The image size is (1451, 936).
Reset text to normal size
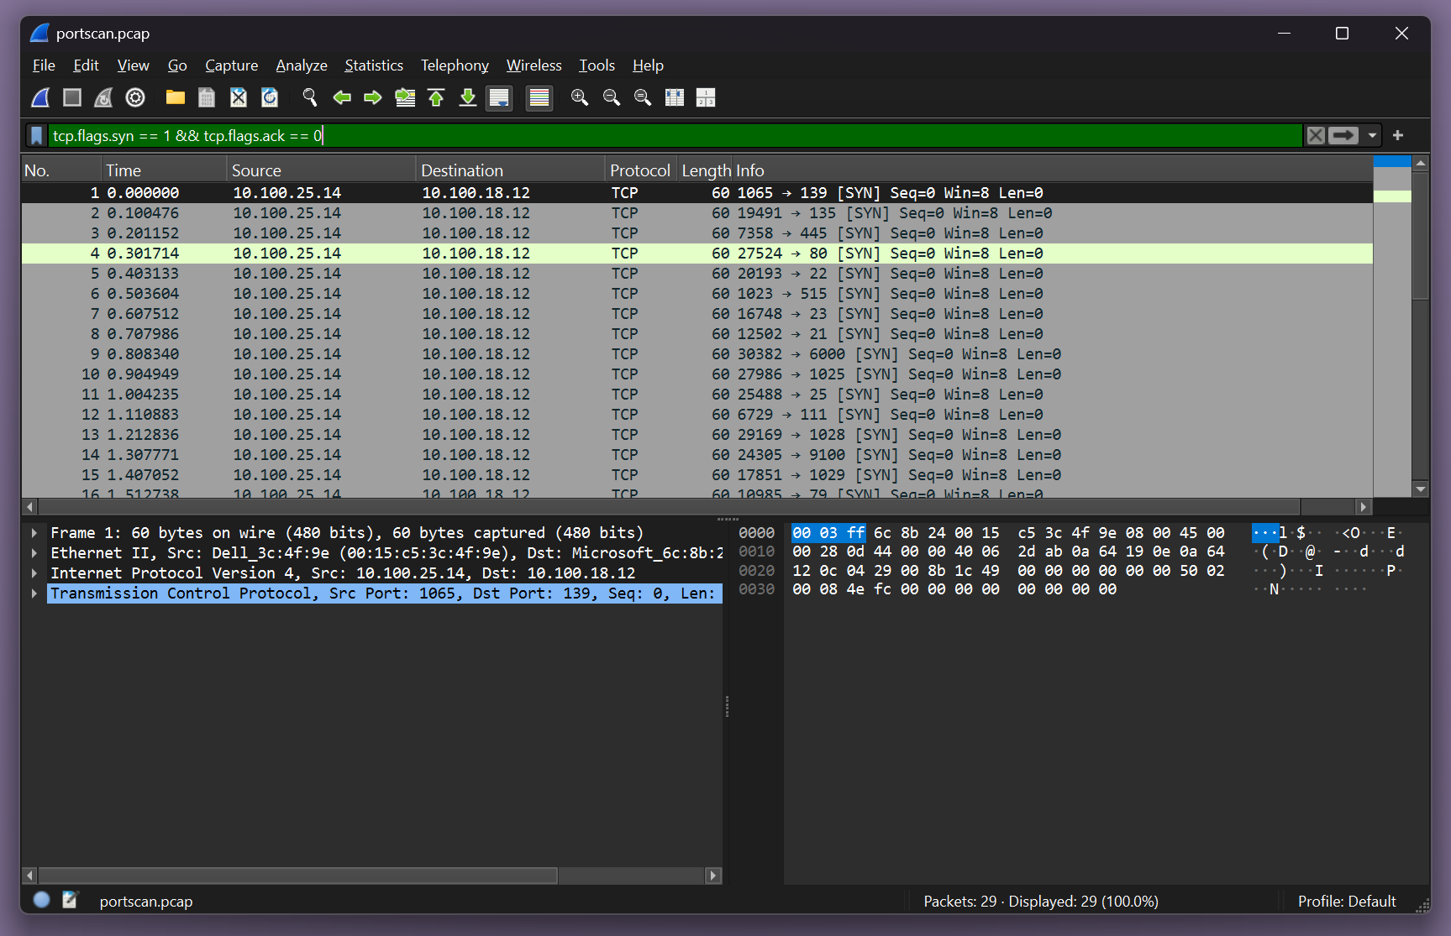[643, 98]
